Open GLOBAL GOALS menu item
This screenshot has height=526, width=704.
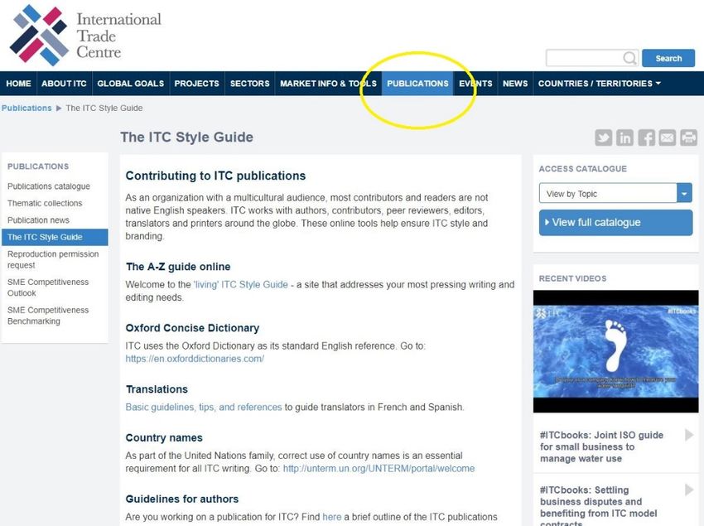pyautogui.click(x=131, y=84)
